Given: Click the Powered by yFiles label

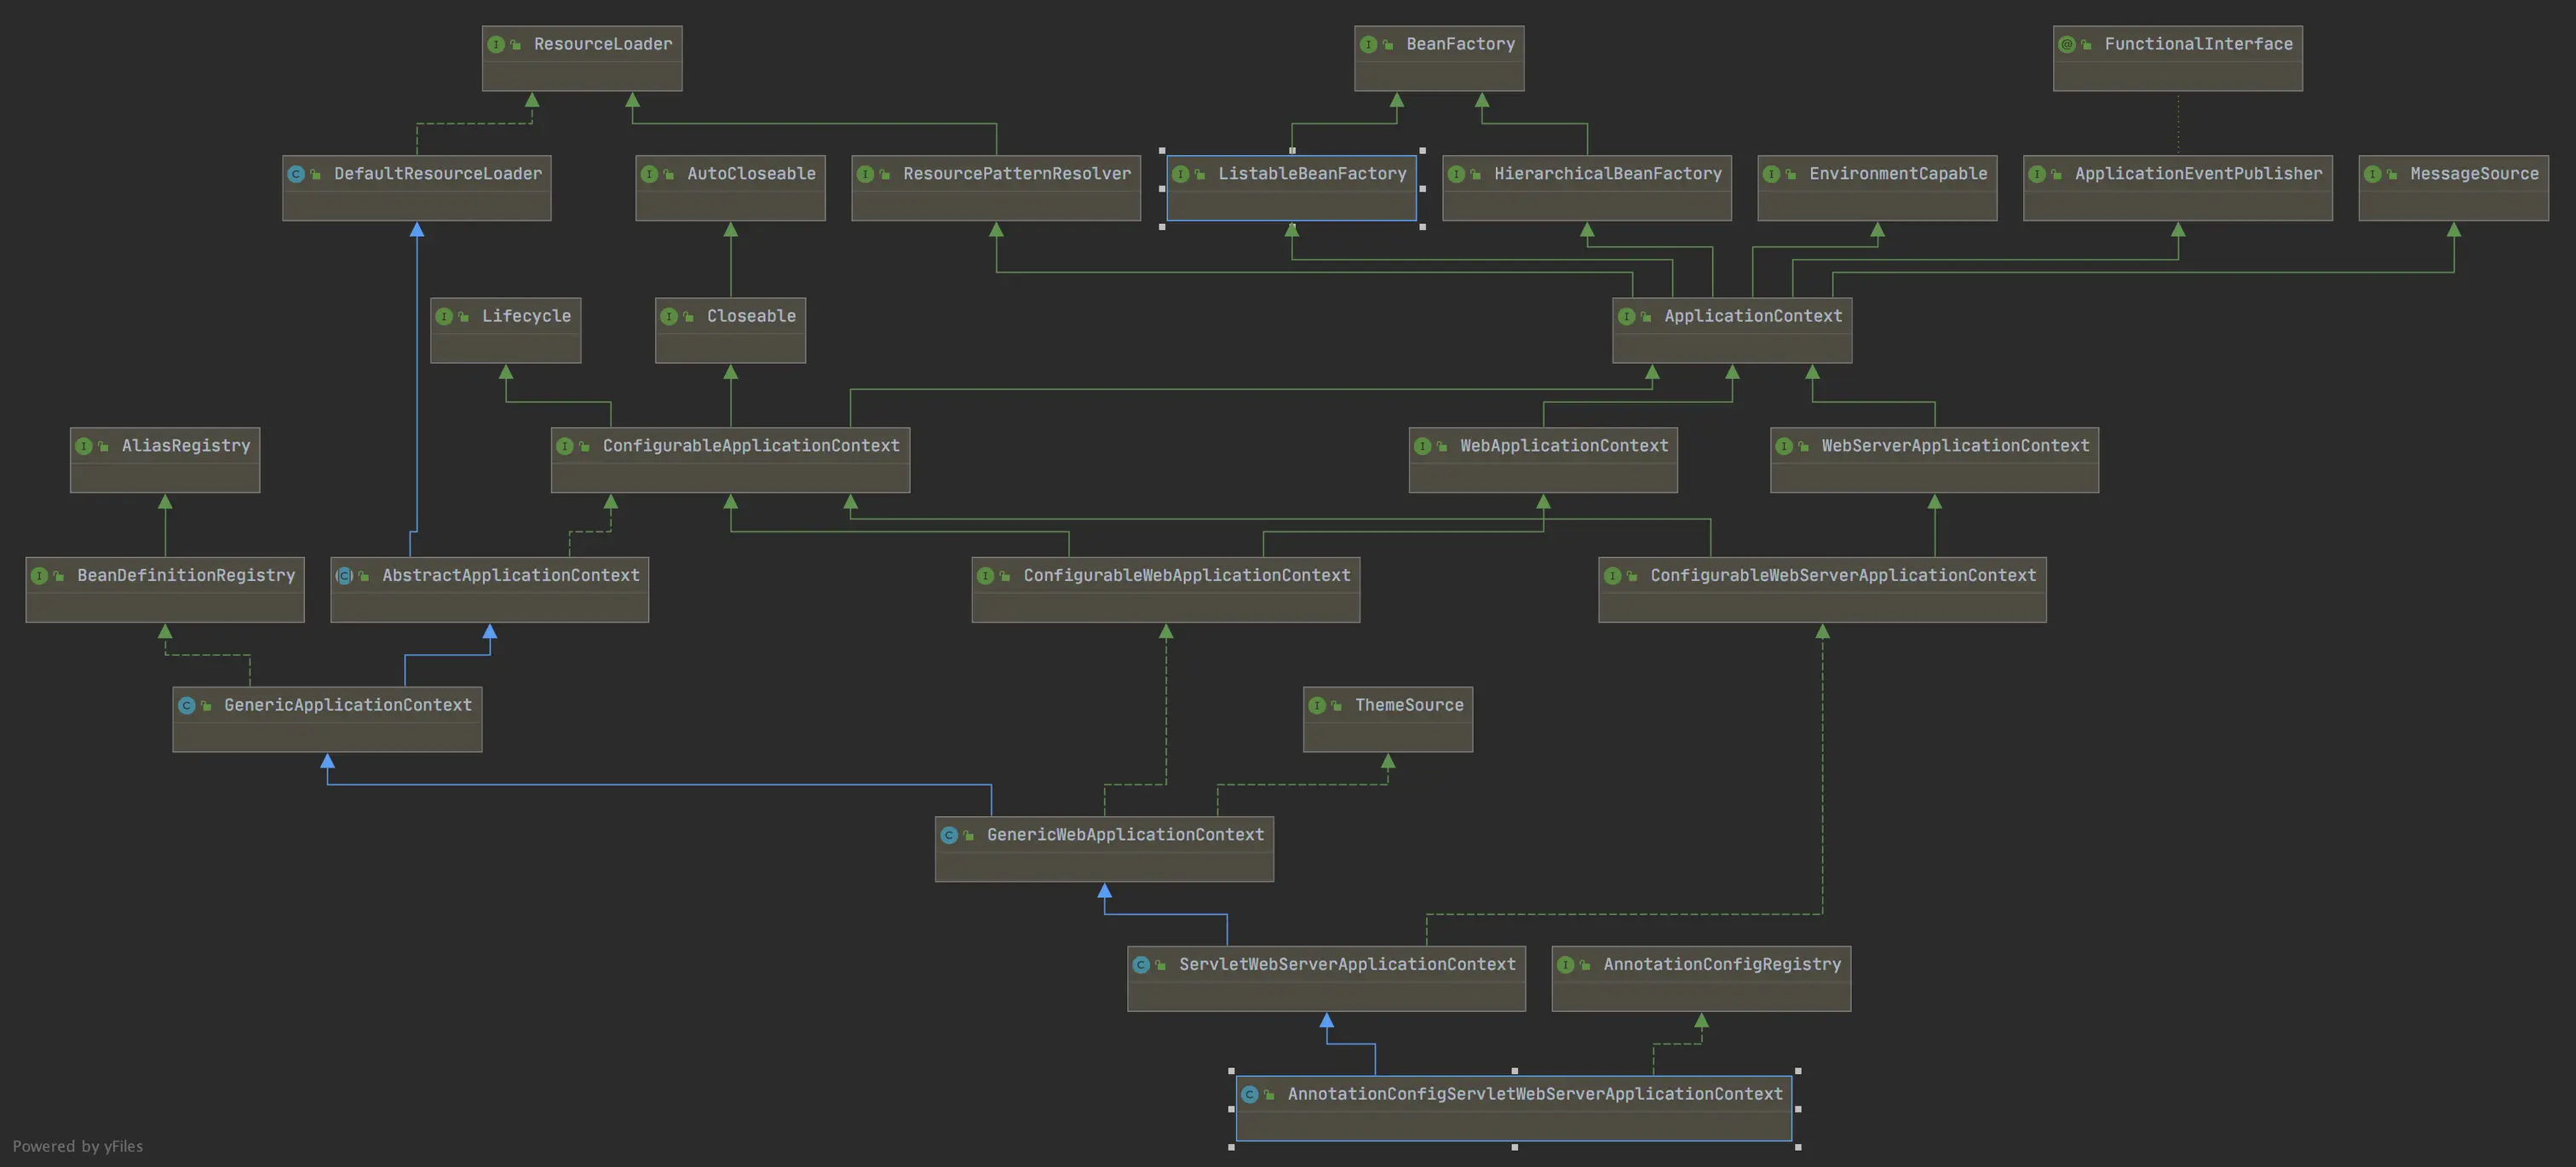Looking at the screenshot, I should pos(78,1146).
